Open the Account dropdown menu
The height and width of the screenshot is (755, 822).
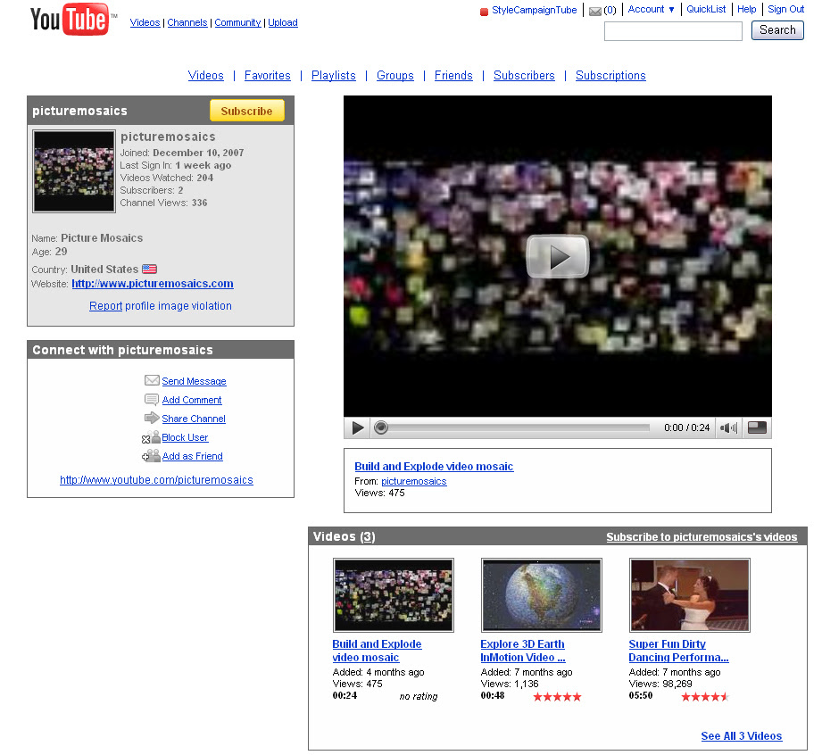651,9
